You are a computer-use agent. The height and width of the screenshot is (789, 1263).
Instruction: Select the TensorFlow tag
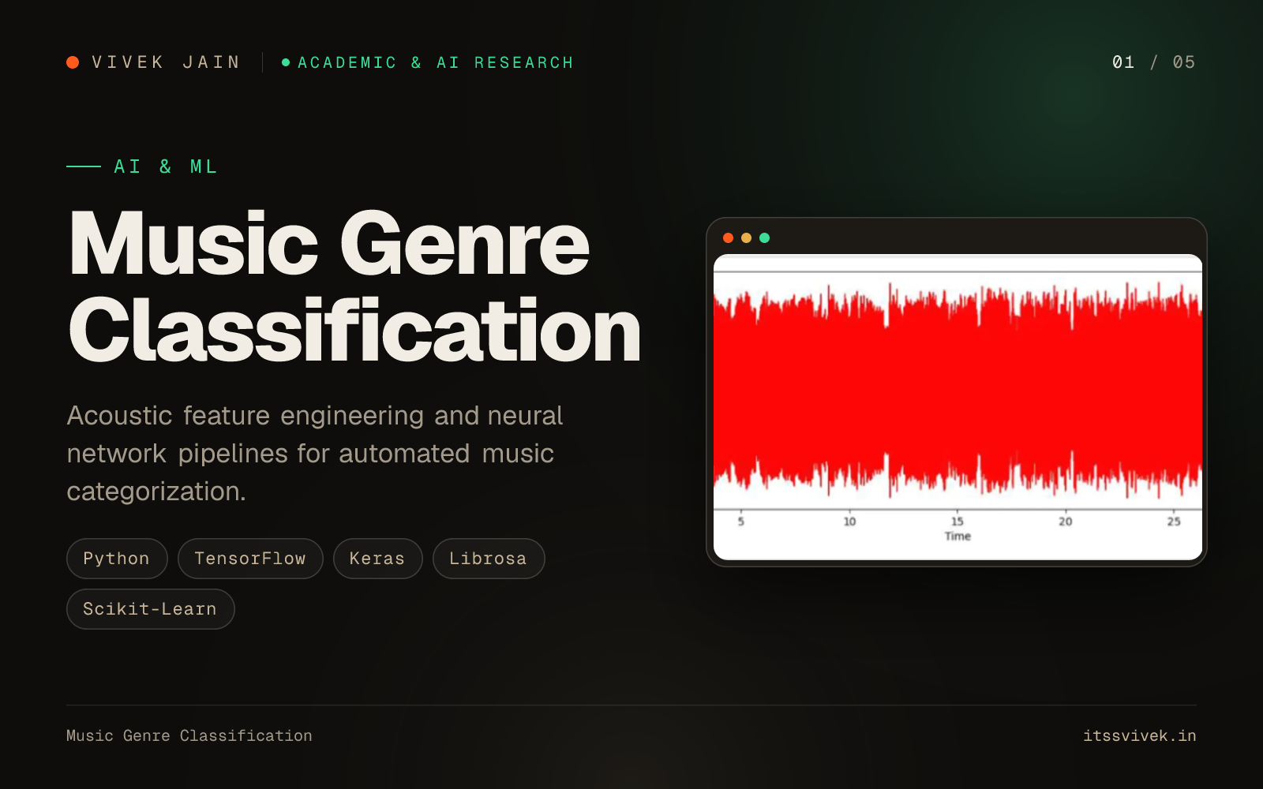point(250,559)
